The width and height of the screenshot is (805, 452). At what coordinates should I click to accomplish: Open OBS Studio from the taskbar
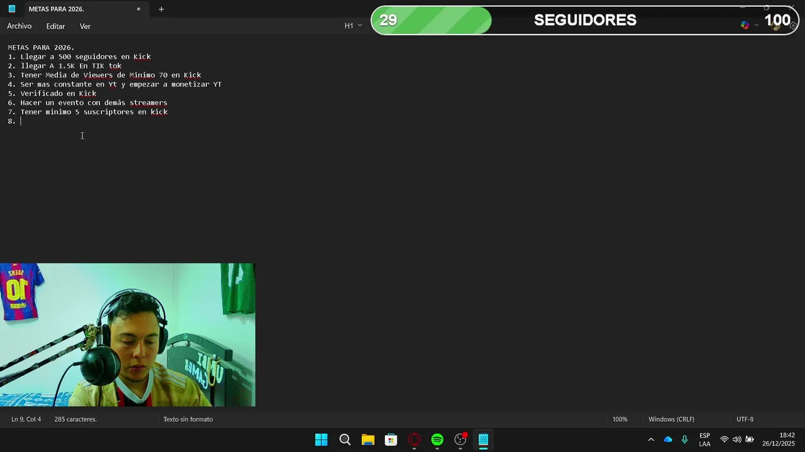pyautogui.click(x=460, y=439)
